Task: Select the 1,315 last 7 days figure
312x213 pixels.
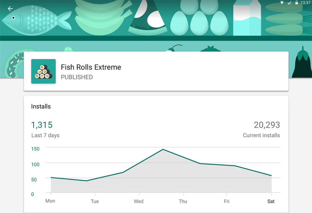Action: (x=42, y=125)
